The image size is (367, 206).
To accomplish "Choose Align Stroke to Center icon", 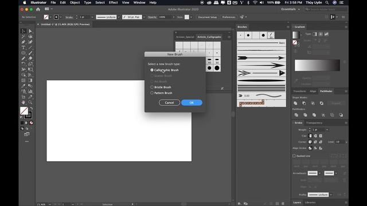I will click(310, 148).
